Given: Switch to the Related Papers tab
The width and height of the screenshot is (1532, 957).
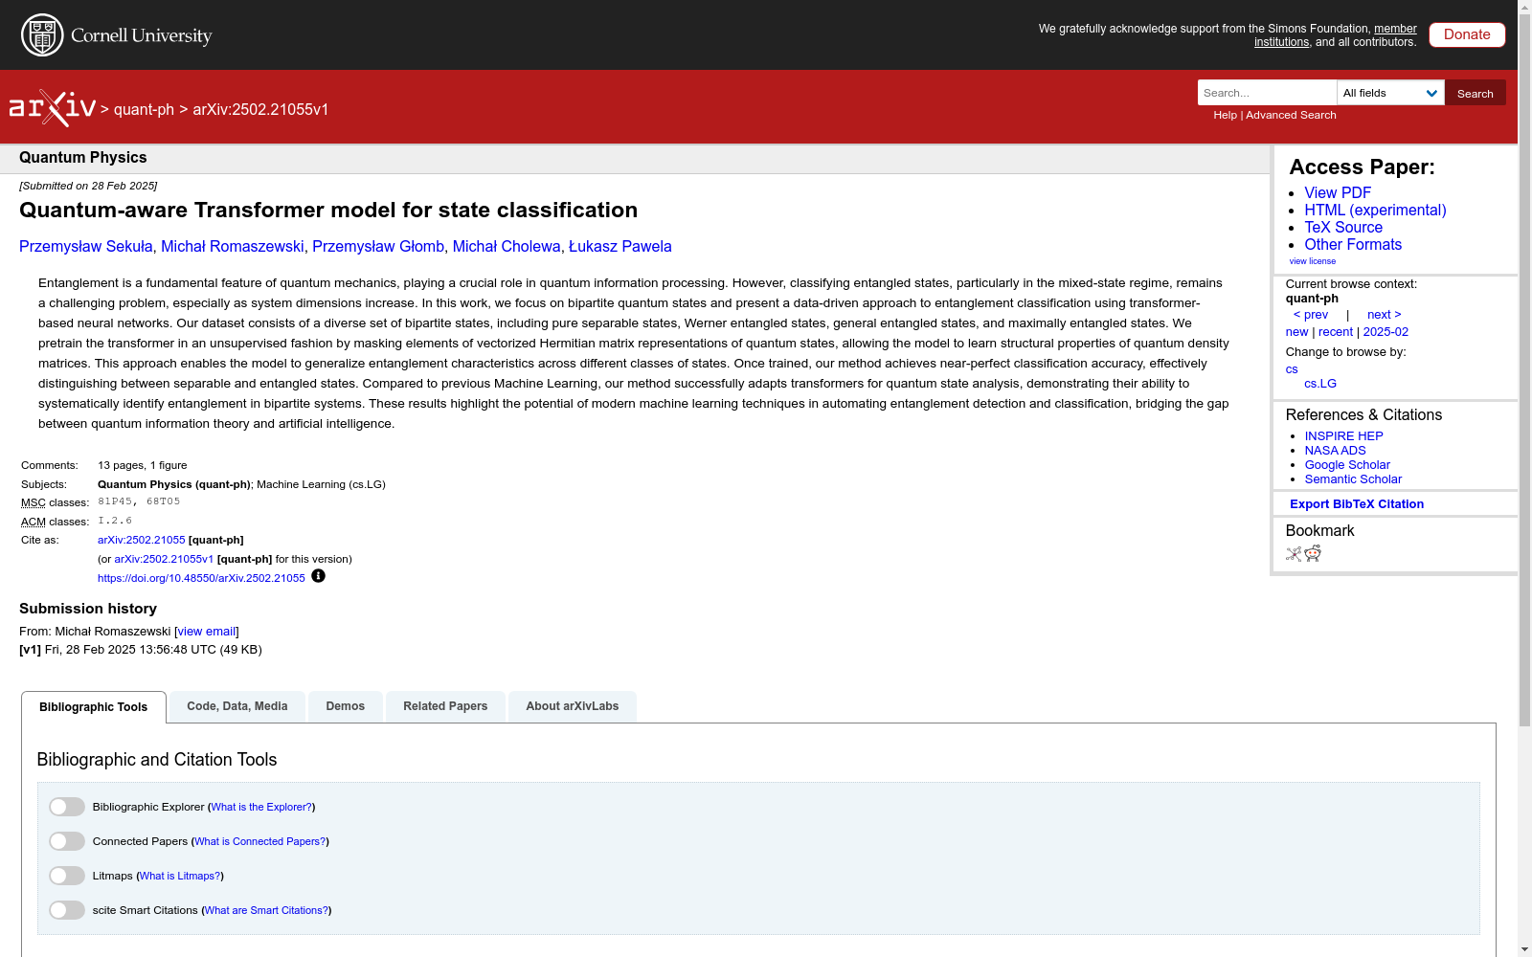Looking at the screenshot, I should 445,706.
